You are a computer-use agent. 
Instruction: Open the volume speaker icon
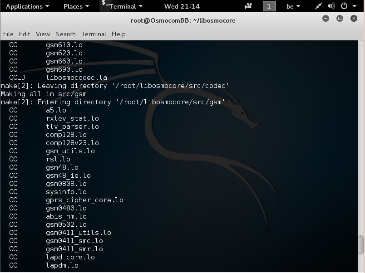click(x=331, y=6)
